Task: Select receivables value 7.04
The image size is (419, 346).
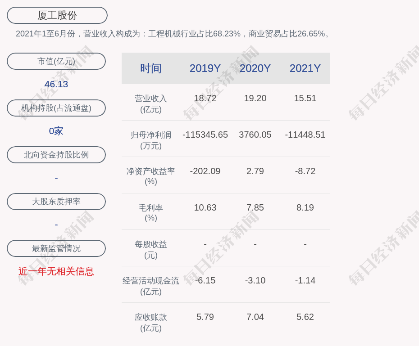Action: click(x=255, y=317)
